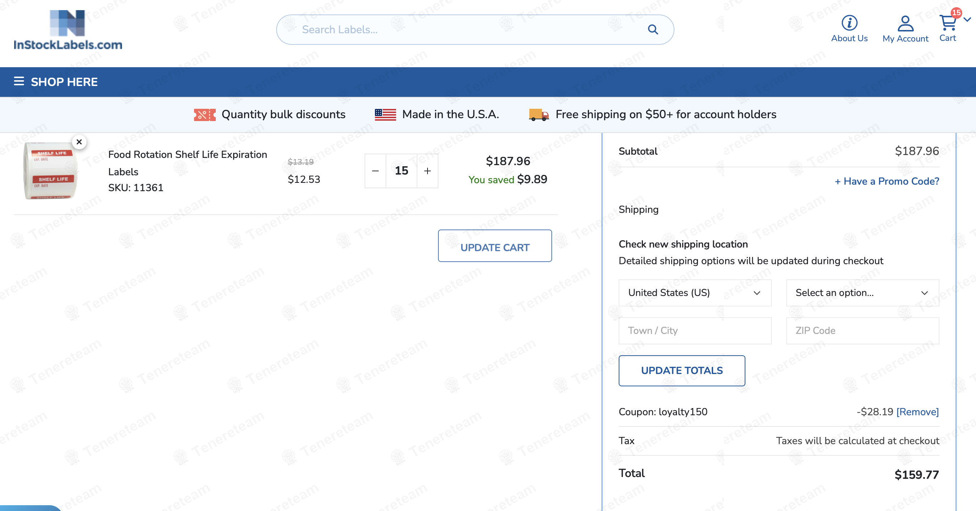Click the search magnifier icon
Screen dimensions: 976x511
[x=652, y=30]
